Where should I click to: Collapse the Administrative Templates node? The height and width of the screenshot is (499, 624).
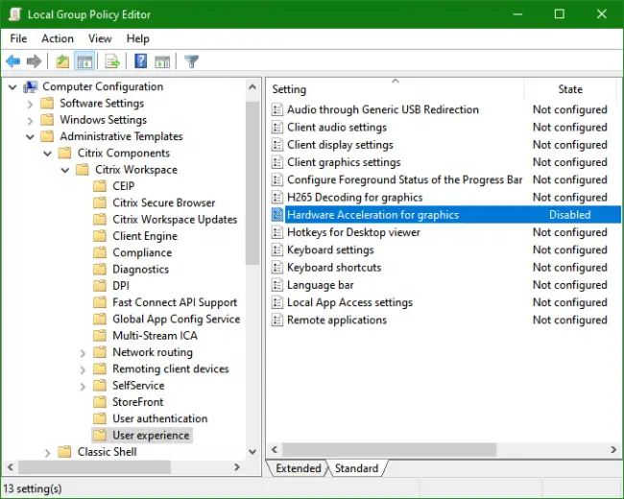[x=31, y=137]
